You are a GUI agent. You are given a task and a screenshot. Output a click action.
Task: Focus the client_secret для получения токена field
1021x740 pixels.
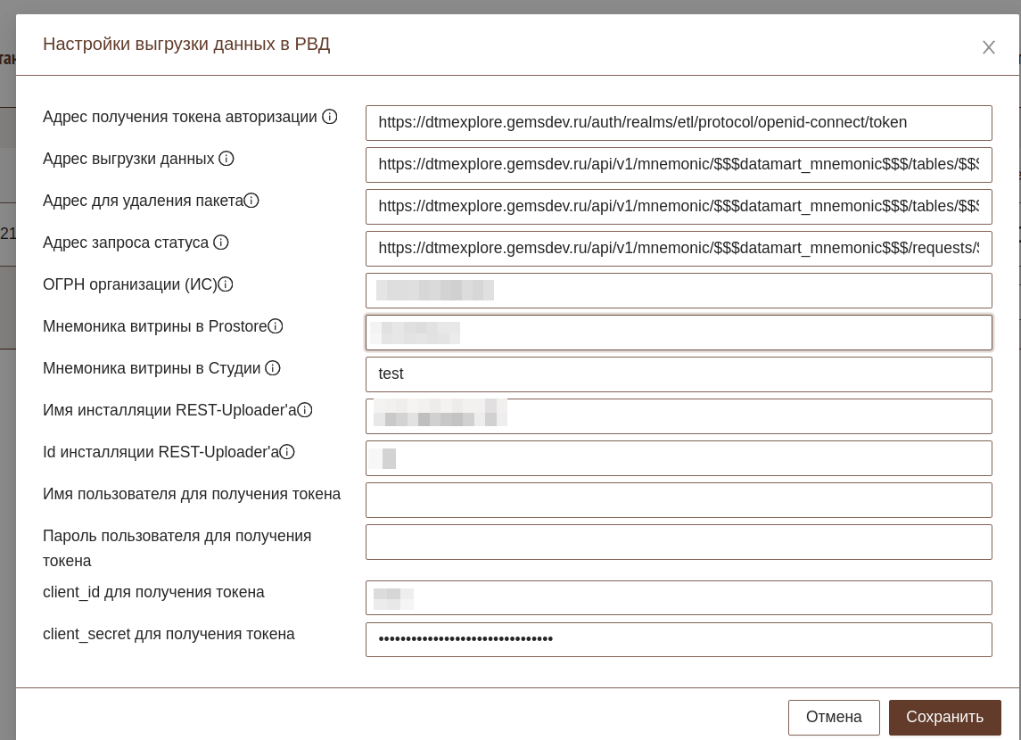(x=678, y=639)
